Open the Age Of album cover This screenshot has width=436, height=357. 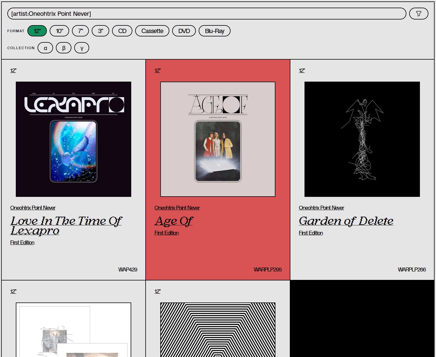218,139
